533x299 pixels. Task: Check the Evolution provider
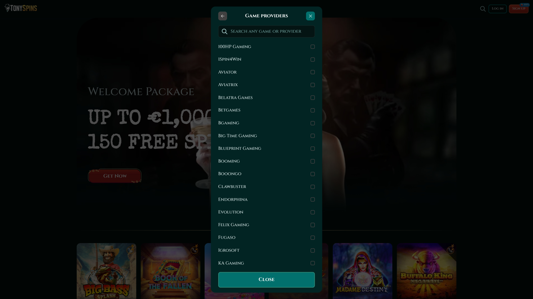(313, 212)
